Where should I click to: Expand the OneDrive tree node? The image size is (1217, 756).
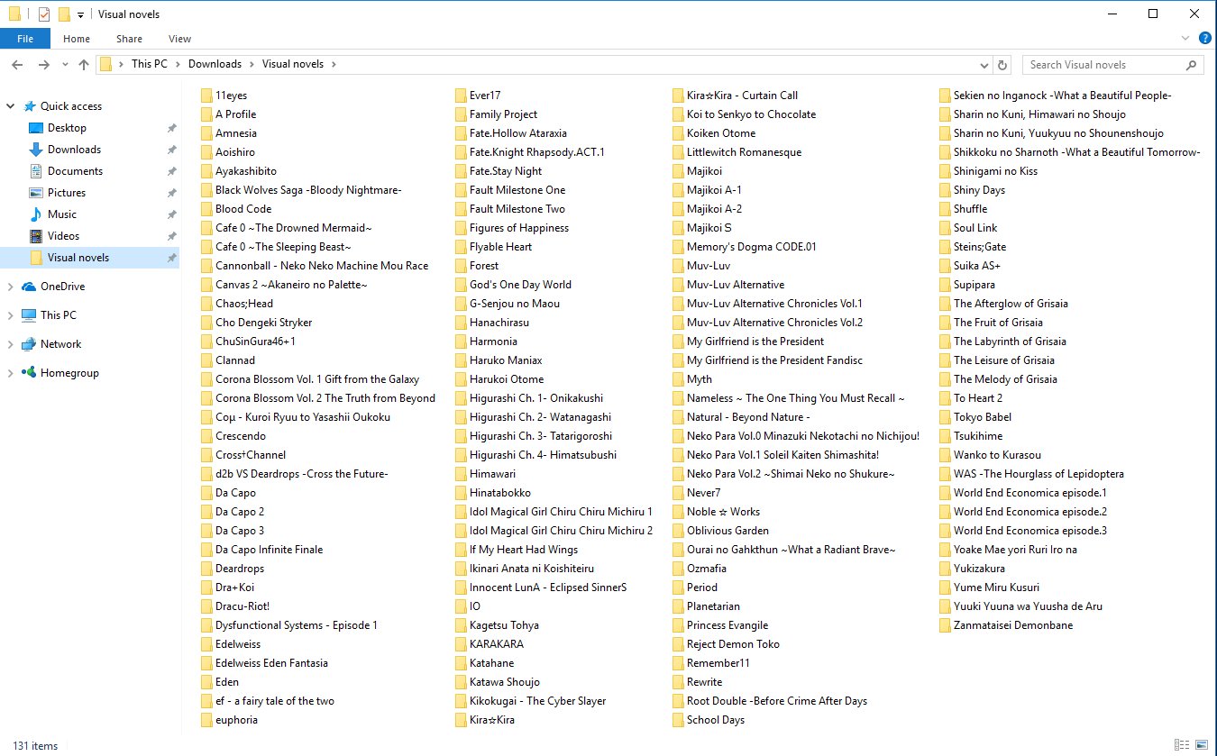[11, 287]
